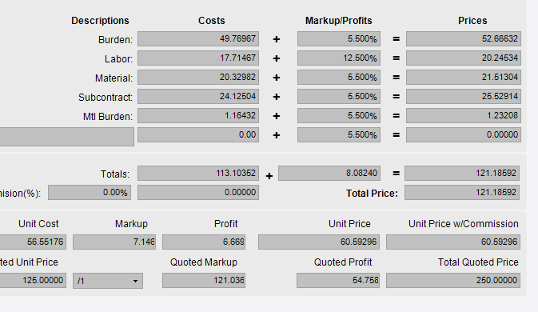Click the Mtl Burden: row label
This screenshot has height=312, width=538.
point(108,117)
